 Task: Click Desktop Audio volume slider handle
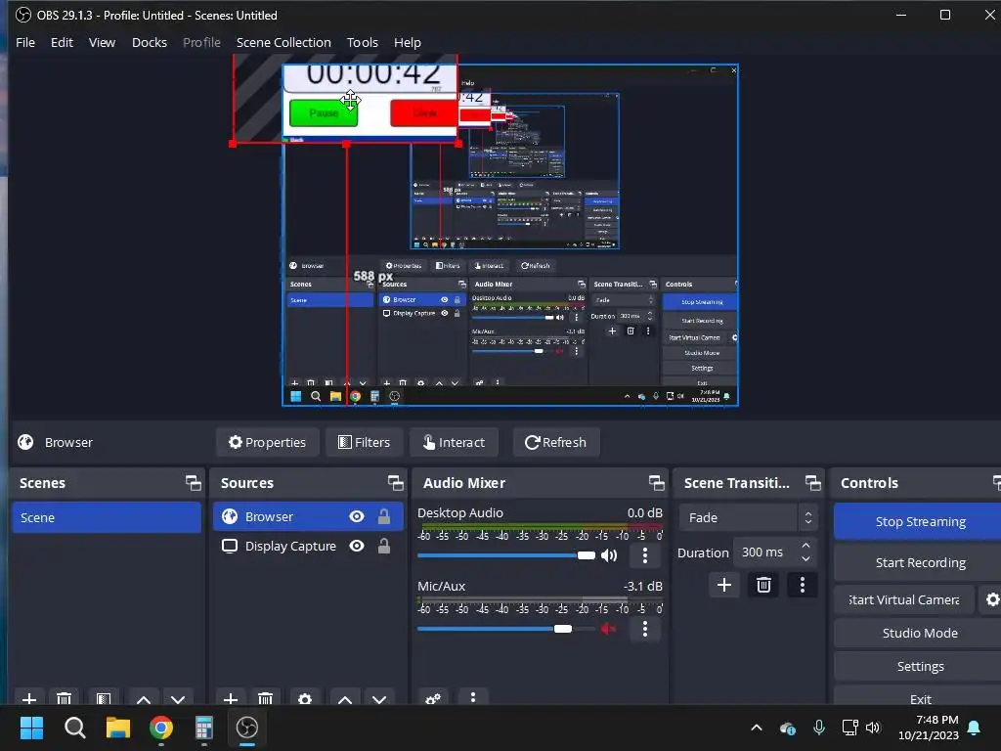click(587, 555)
